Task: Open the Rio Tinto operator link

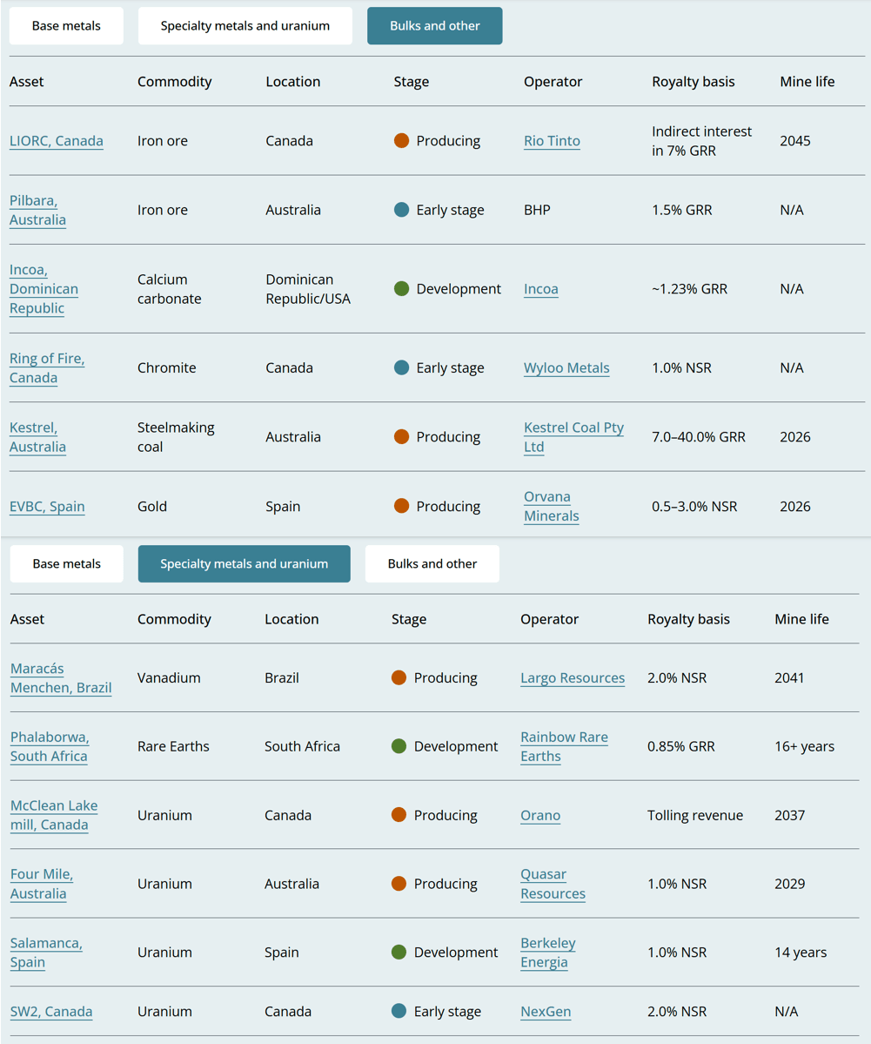Action: [552, 141]
